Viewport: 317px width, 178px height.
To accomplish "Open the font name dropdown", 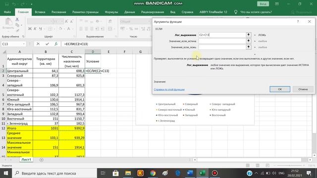I will [51, 21].
